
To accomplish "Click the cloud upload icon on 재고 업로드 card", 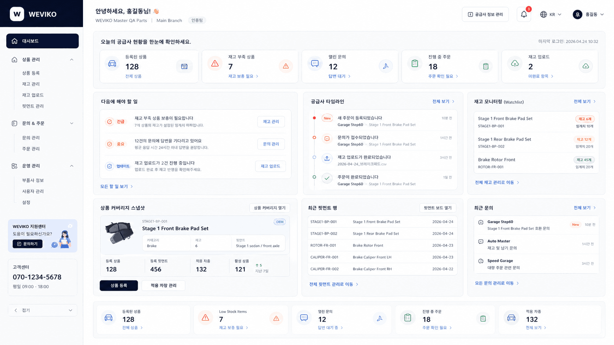I will coord(515,64).
